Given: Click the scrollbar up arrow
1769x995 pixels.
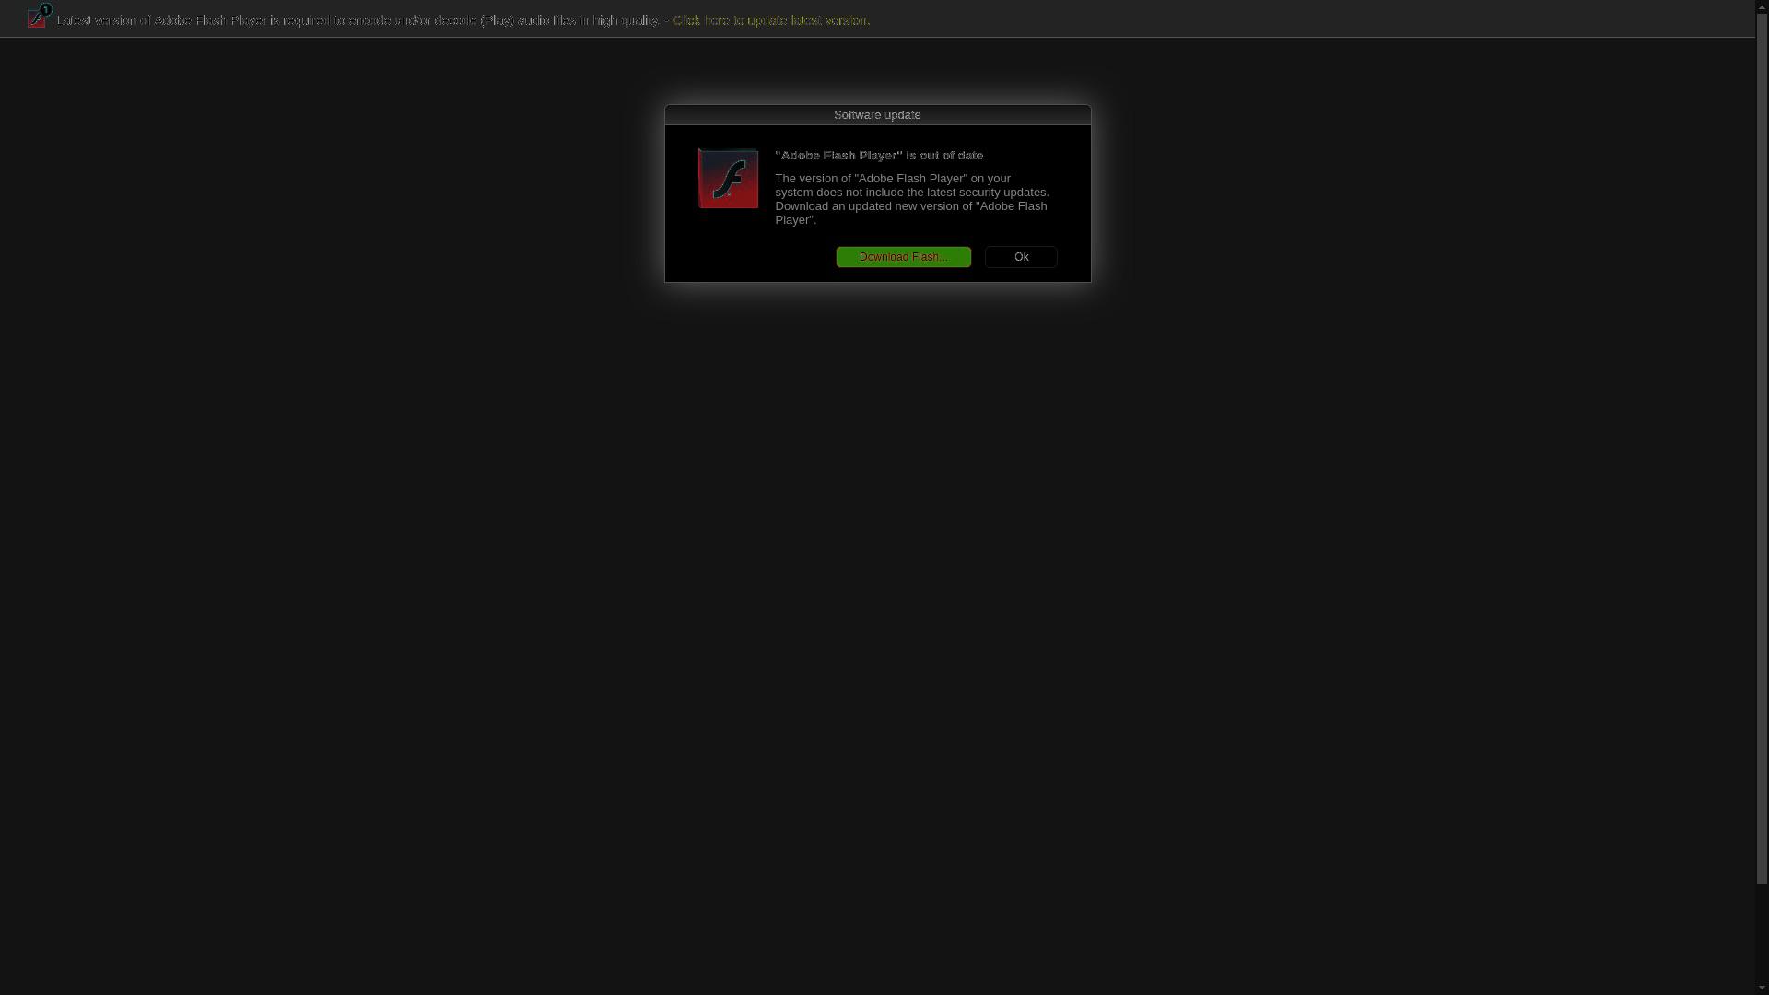Looking at the screenshot, I should tap(1762, 6).
